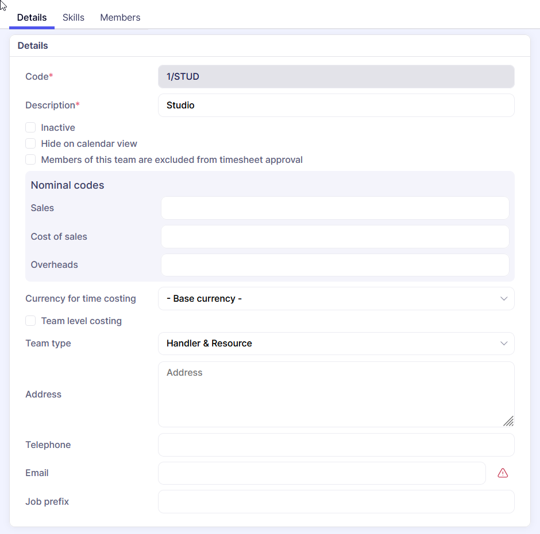Click the Sales nominal code field
540x534 pixels.
tap(335, 208)
